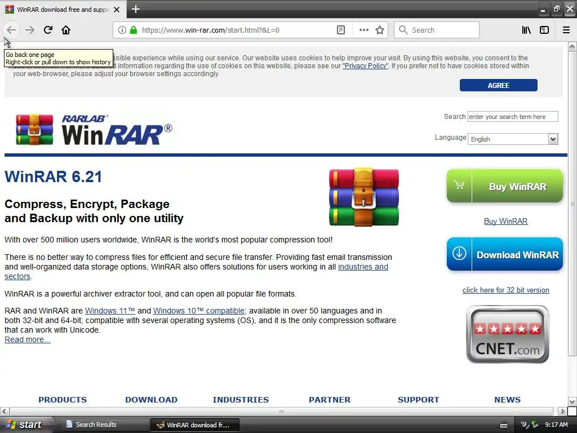The image size is (577, 433).
Task: Follow the Windows 11 link
Action: point(110,311)
